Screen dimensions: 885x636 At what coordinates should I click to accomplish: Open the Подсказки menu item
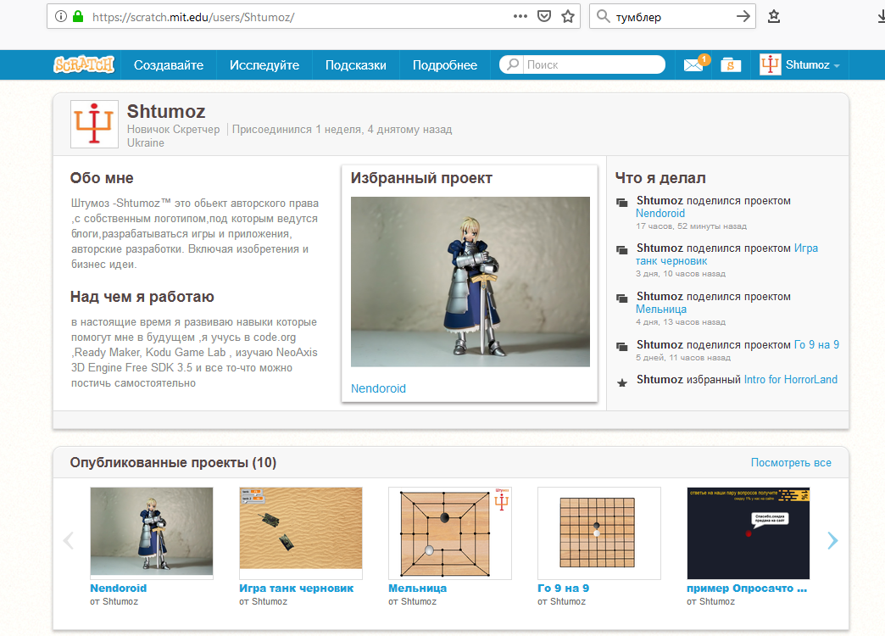[355, 65]
